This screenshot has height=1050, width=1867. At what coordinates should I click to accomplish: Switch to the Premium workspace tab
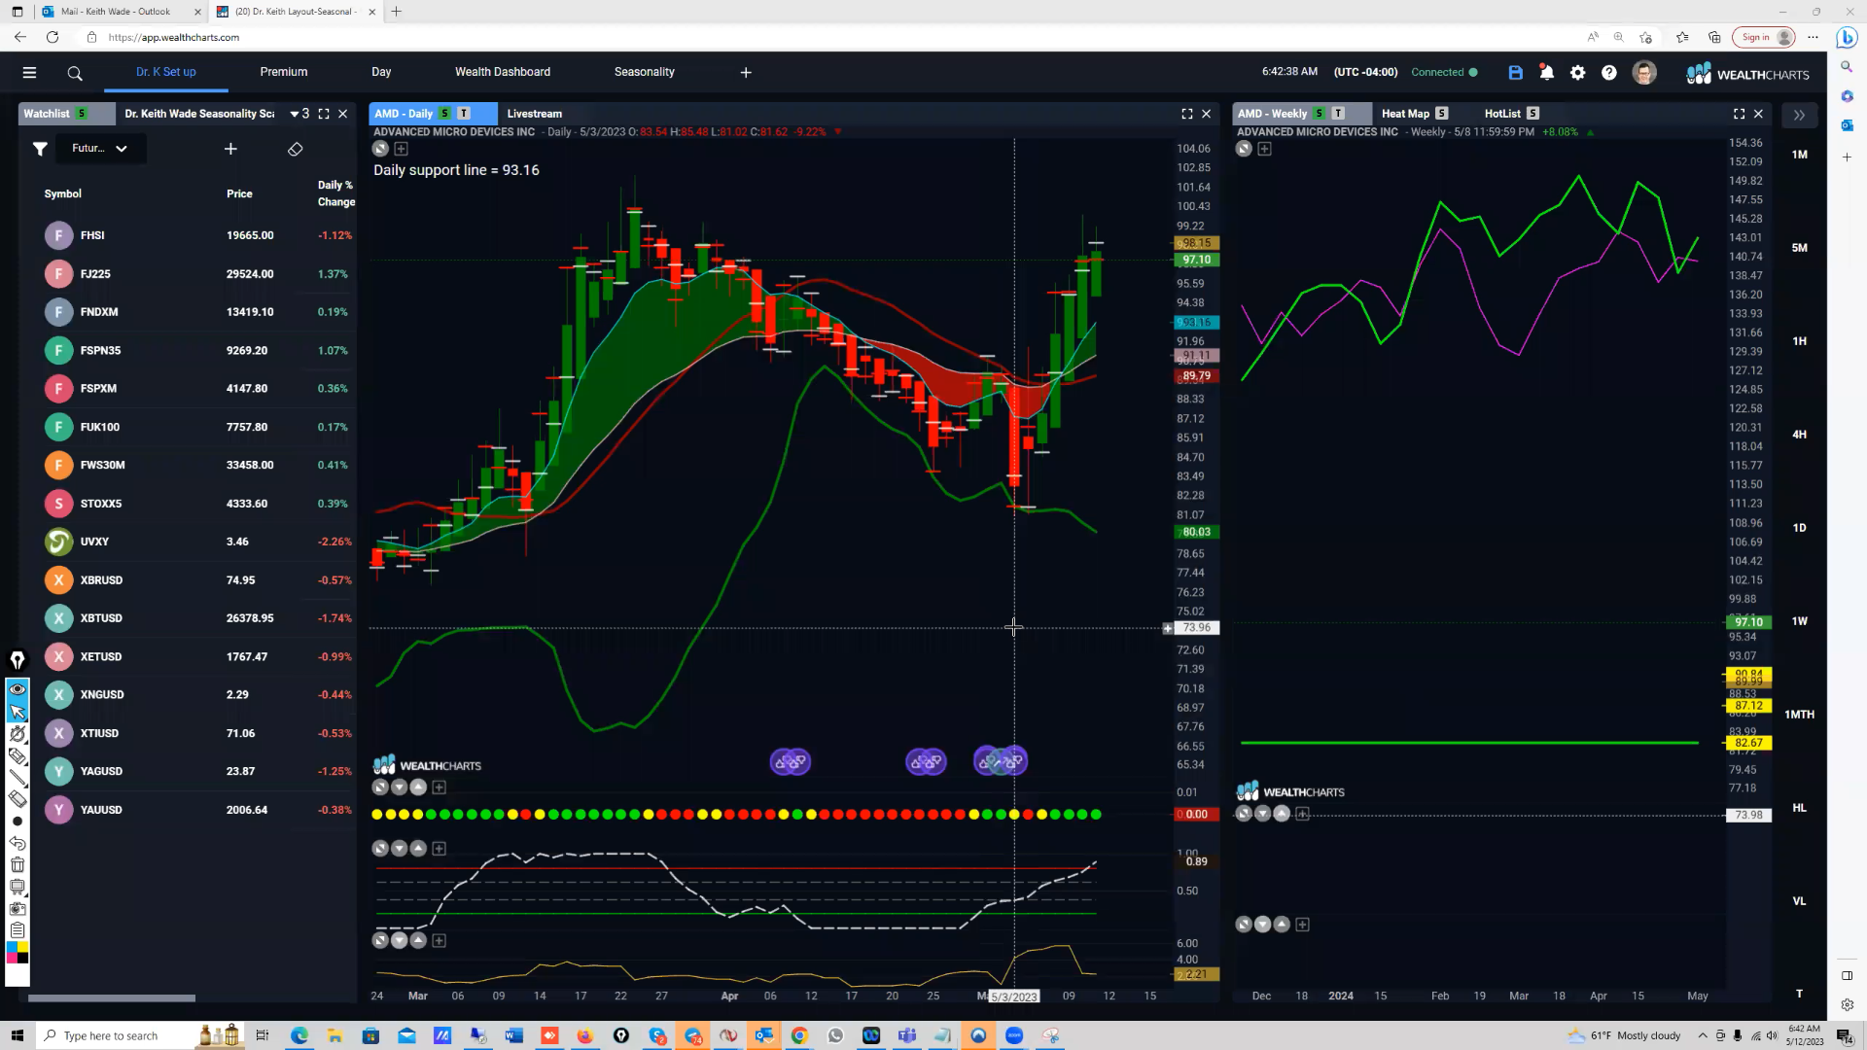coord(284,72)
